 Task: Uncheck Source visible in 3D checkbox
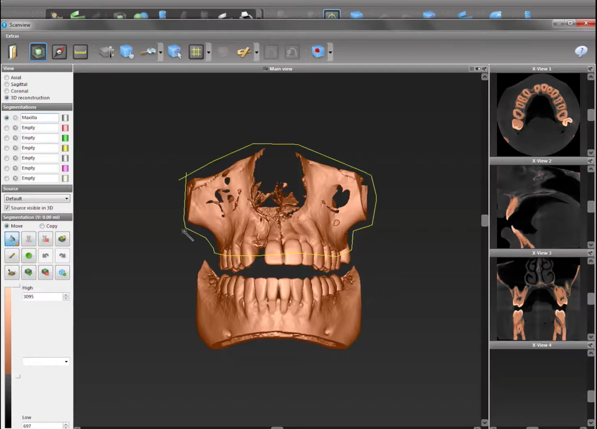(x=7, y=208)
